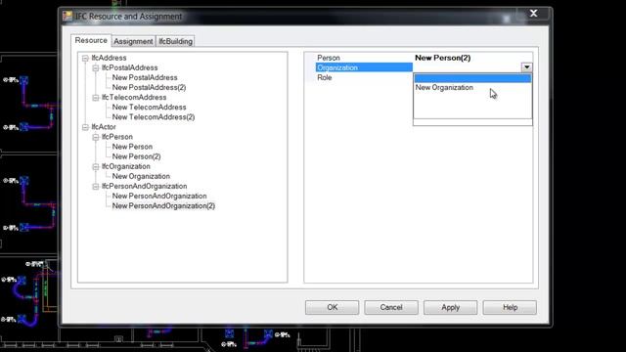Screen dimensions: 626x352
Task: Click the IFC dialog title bar icon
Action: (67, 16)
